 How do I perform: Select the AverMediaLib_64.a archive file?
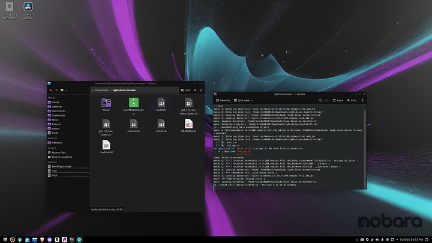point(134,106)
